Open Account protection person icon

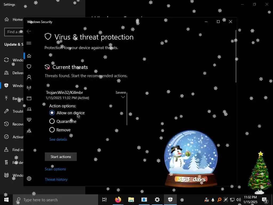29,77
